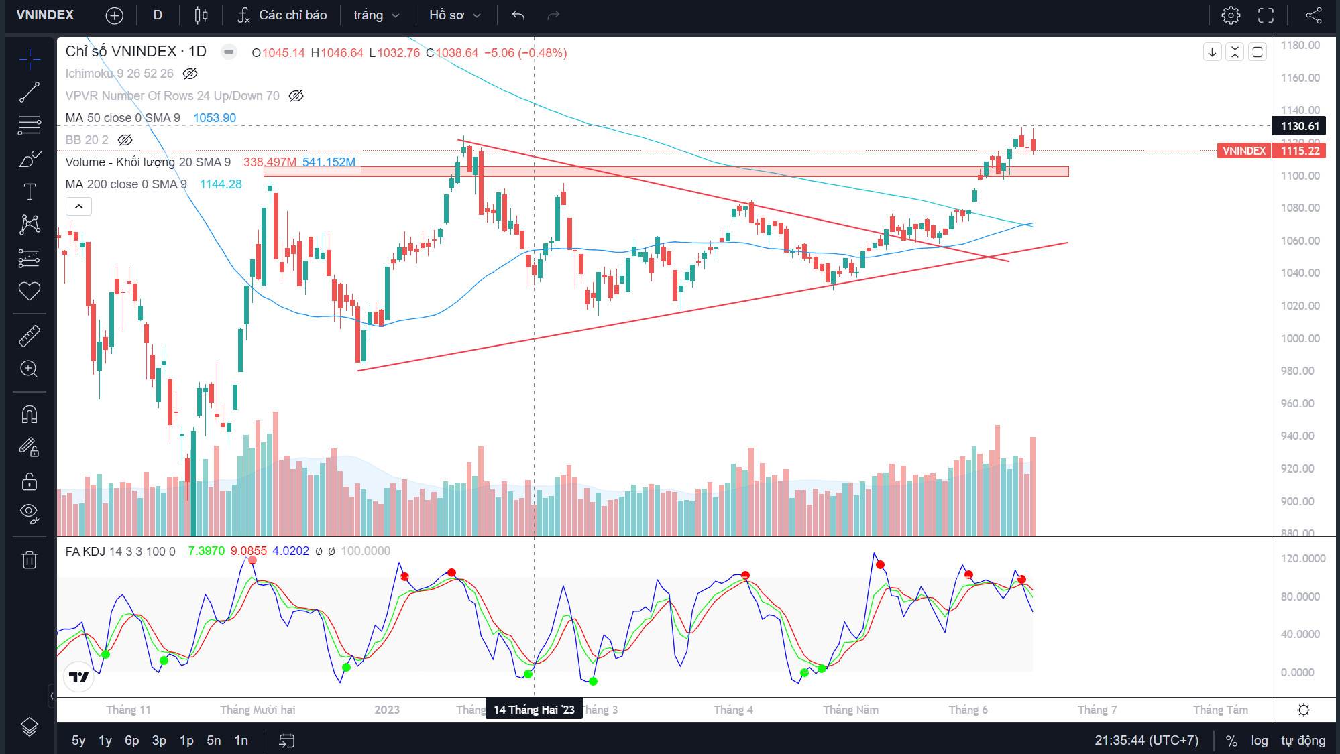The height and width of the screenshot is (754, 1340).
Task: Click the share chart icon
Action: [1313, 15]
